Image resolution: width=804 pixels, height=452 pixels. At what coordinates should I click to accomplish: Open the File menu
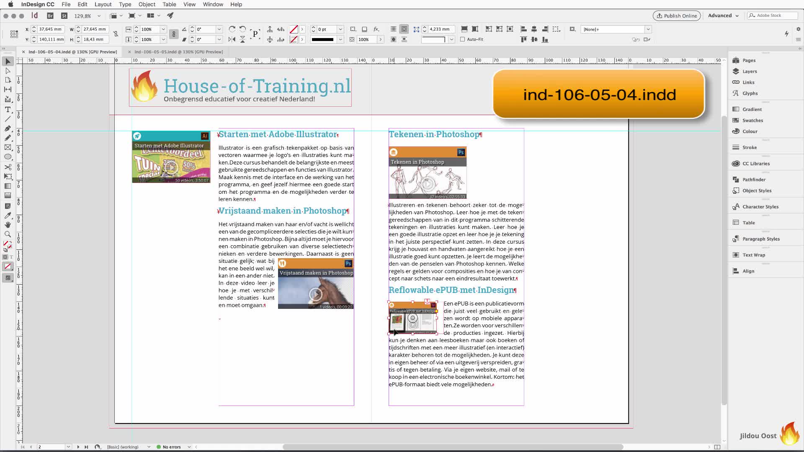point(66,4)
